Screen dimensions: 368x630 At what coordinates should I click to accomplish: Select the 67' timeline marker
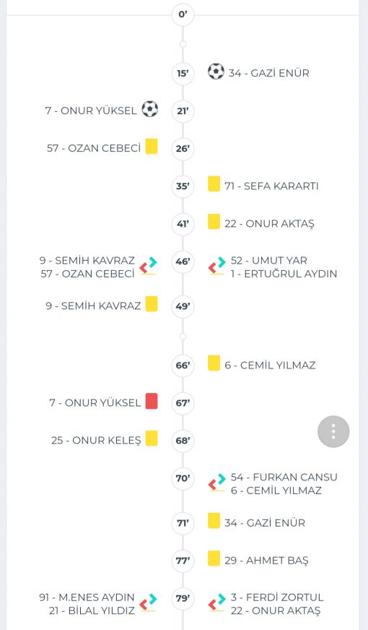183,402
